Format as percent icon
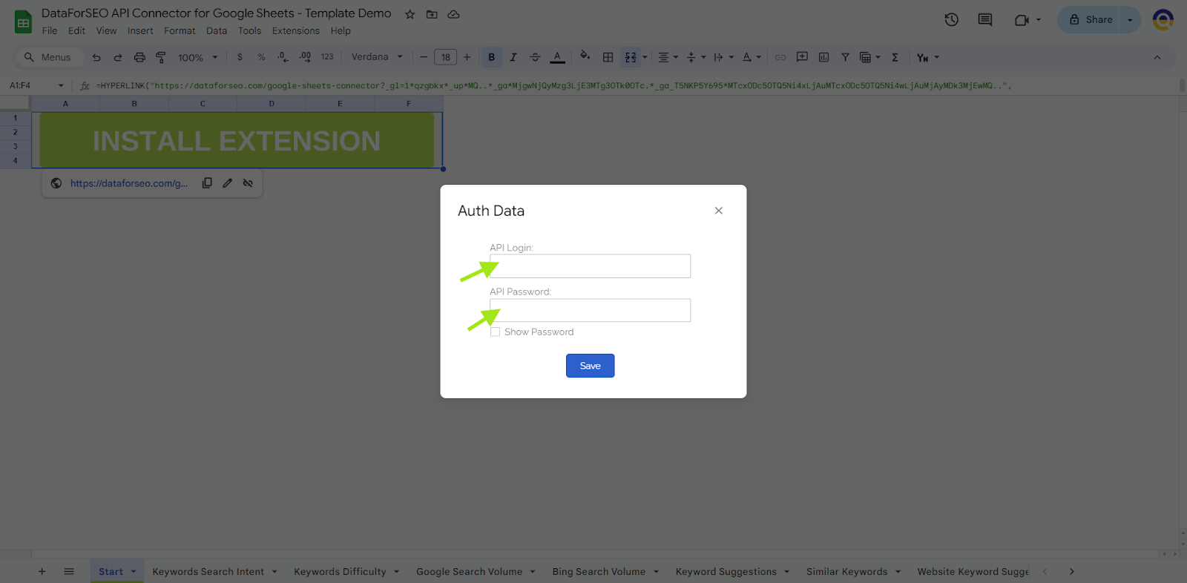 [x=261, y=57]
